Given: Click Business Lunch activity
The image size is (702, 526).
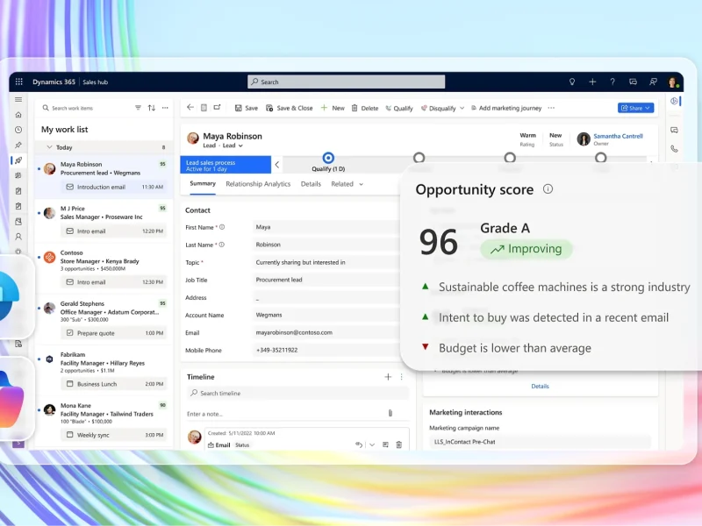Looking at the screenshot, I should [x=114, y=384].
